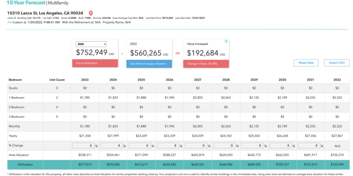The image size is (353, 176).
Task: Click the 2027 column header
Action: pos(198,80)
